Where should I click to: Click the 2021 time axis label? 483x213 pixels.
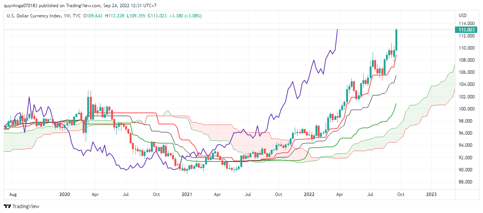pos(187,194)
